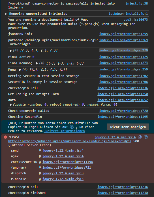Expand the 'Removing unpermitted intrinsics' group
The width and height of the screenshot is (154, 197).
tap(6, 14)
